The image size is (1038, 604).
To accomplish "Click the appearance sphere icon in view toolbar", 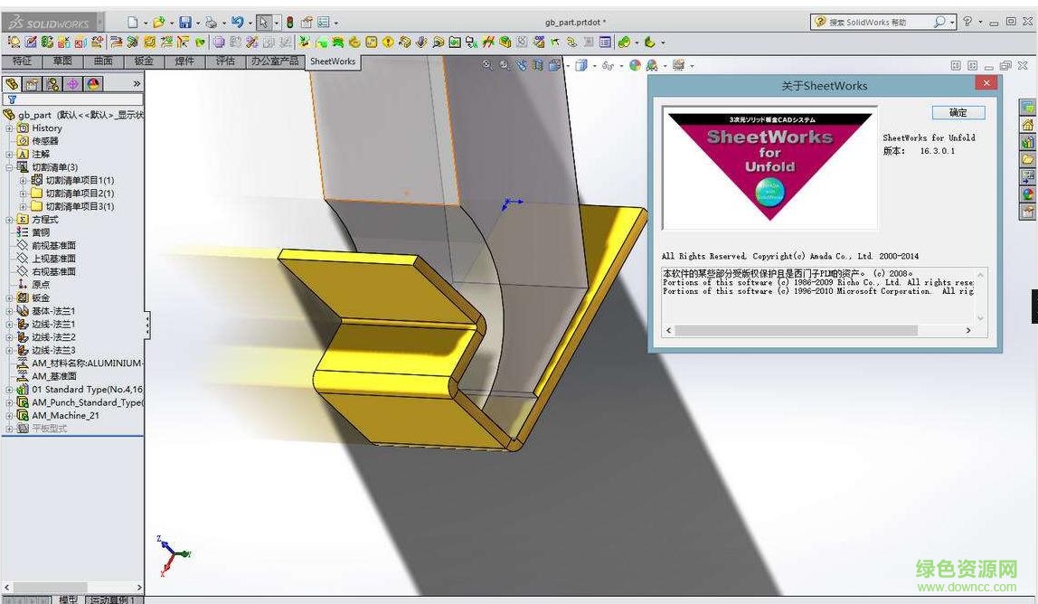I will point(635,65).
